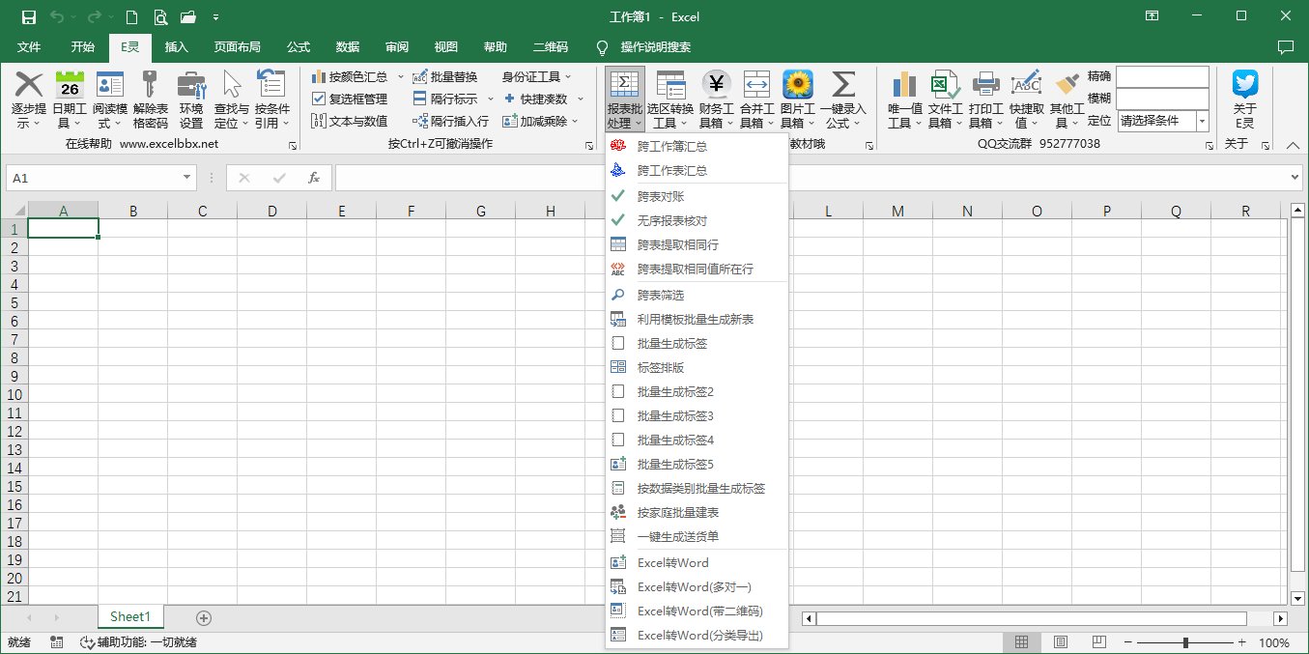Click the 文本与数值 button
Screen dimensions: 1309x654
[x=350, y=121]
